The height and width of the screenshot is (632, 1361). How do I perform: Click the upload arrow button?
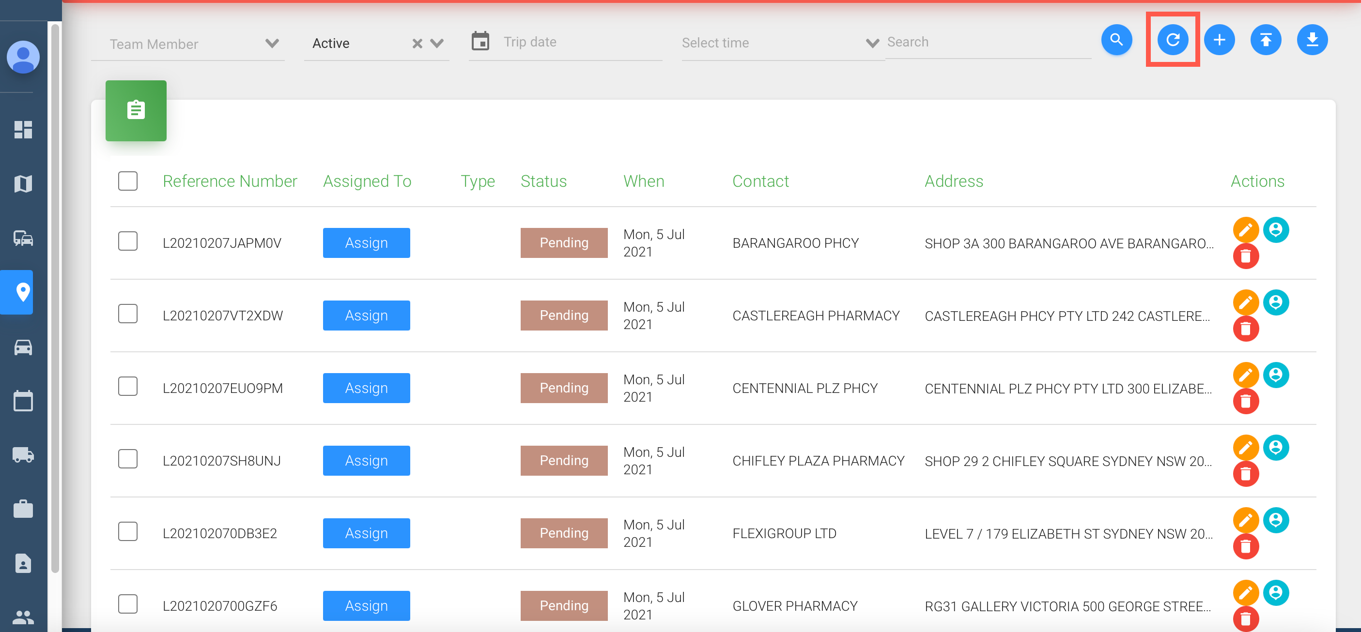point(1266,40)
